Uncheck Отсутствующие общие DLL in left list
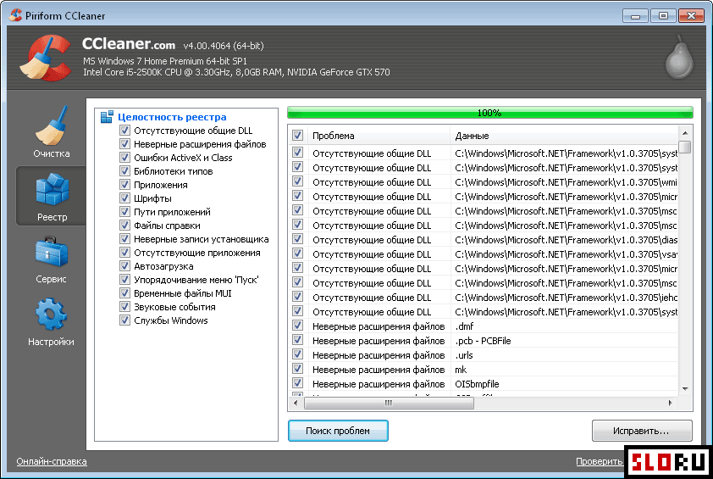This screenshot has height=479, width=713. click(124, 131)
